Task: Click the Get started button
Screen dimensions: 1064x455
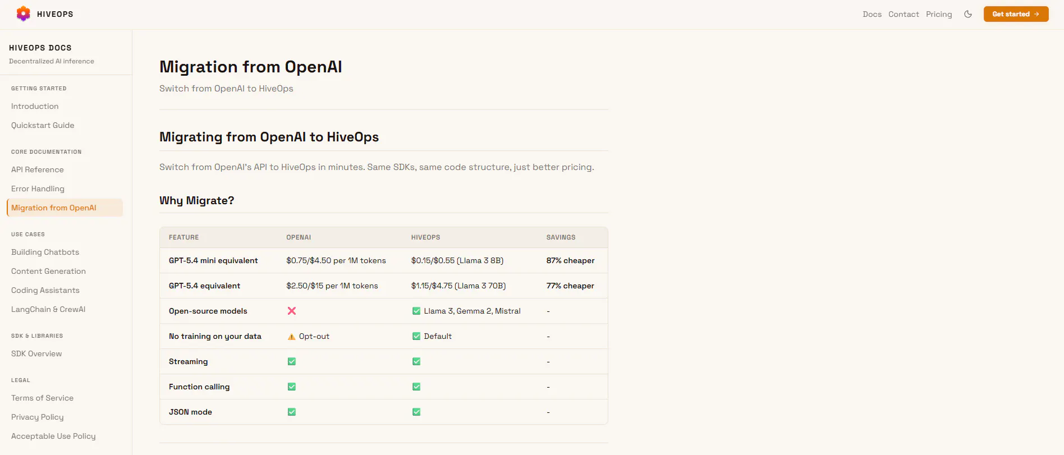Action: point(1016,14)
